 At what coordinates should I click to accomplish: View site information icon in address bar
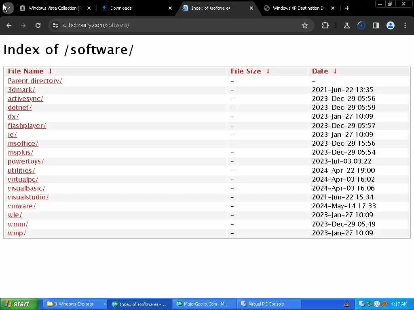click(x=55, y=25)
